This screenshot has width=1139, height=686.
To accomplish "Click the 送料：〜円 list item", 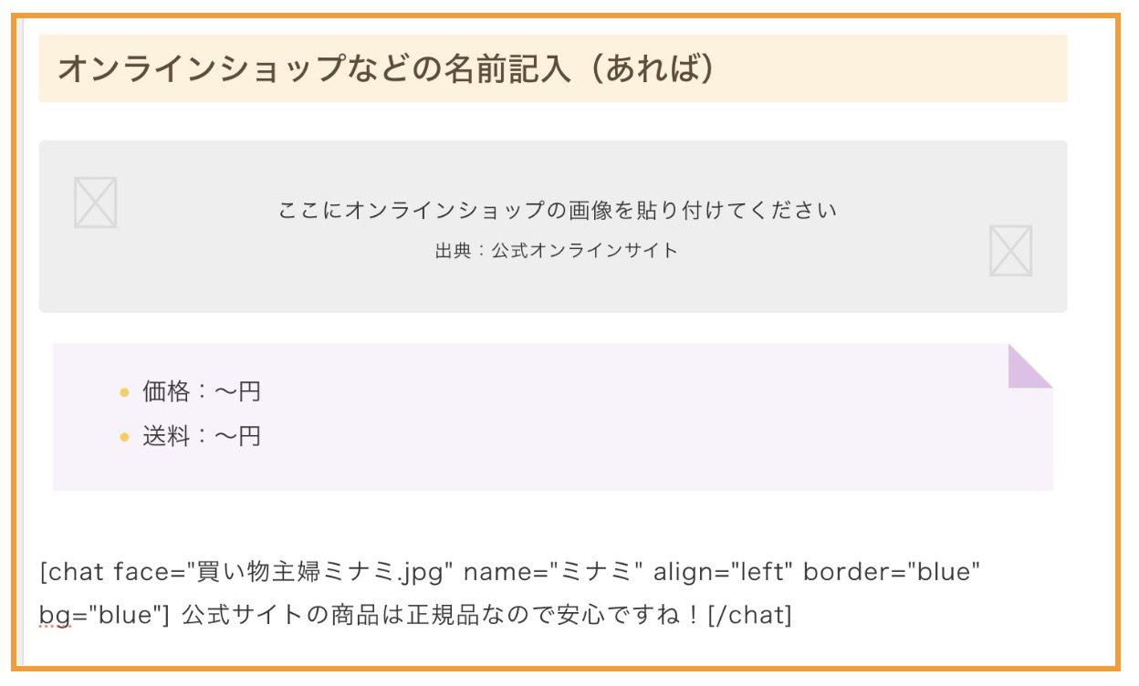I will 202,436.
